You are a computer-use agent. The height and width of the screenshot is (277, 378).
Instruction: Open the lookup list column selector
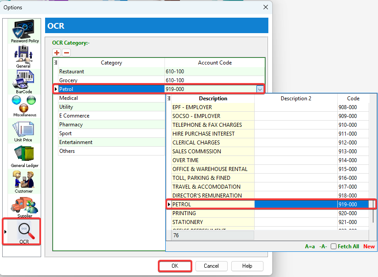169,99
